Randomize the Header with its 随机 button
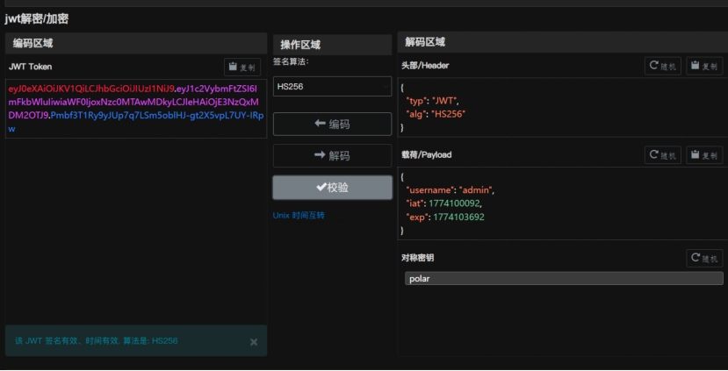 [x=662, y=66]
